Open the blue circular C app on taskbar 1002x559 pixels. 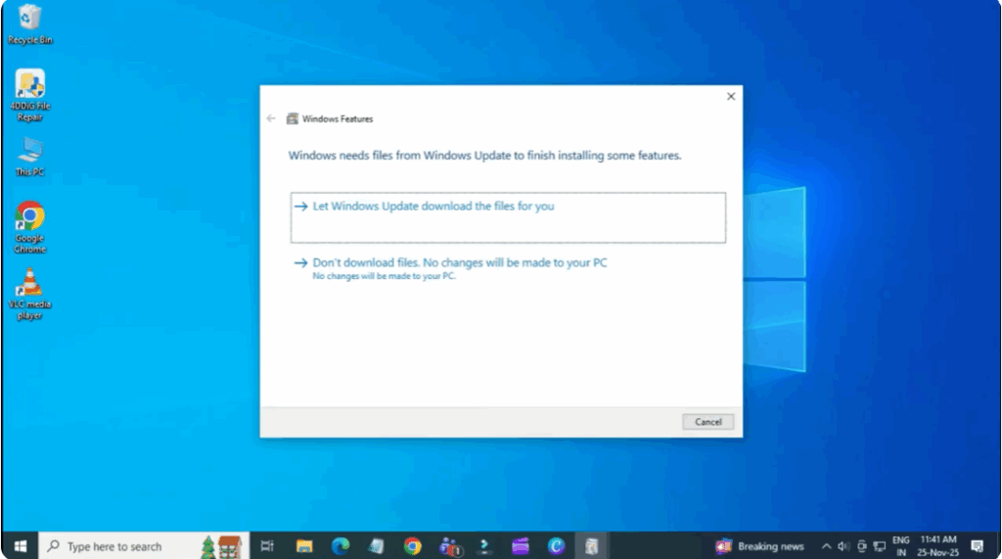pos(556,546)
